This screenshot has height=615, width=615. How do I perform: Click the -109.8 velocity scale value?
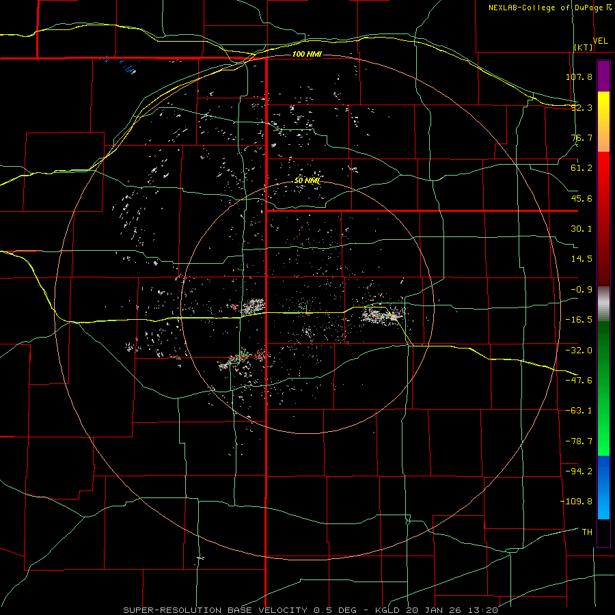click(x=576, y=502)
